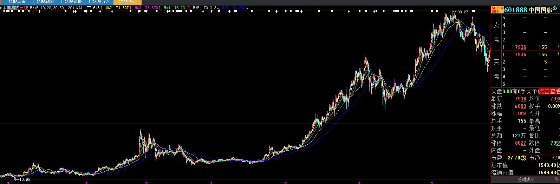560x184 pixels.
Task: Click the 最新 price 7936
Action: (x=521, y=99)
